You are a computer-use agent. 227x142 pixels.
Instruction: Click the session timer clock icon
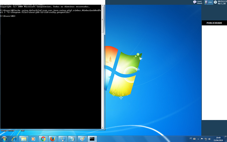pos(215,2)
